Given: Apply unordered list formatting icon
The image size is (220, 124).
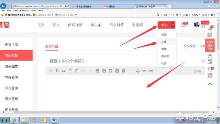Looking at the screenshot, I should [x=70, y=71].
